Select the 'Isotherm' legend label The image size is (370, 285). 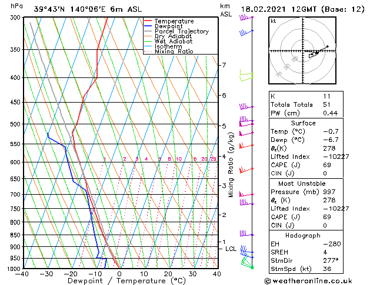[168, 46]
